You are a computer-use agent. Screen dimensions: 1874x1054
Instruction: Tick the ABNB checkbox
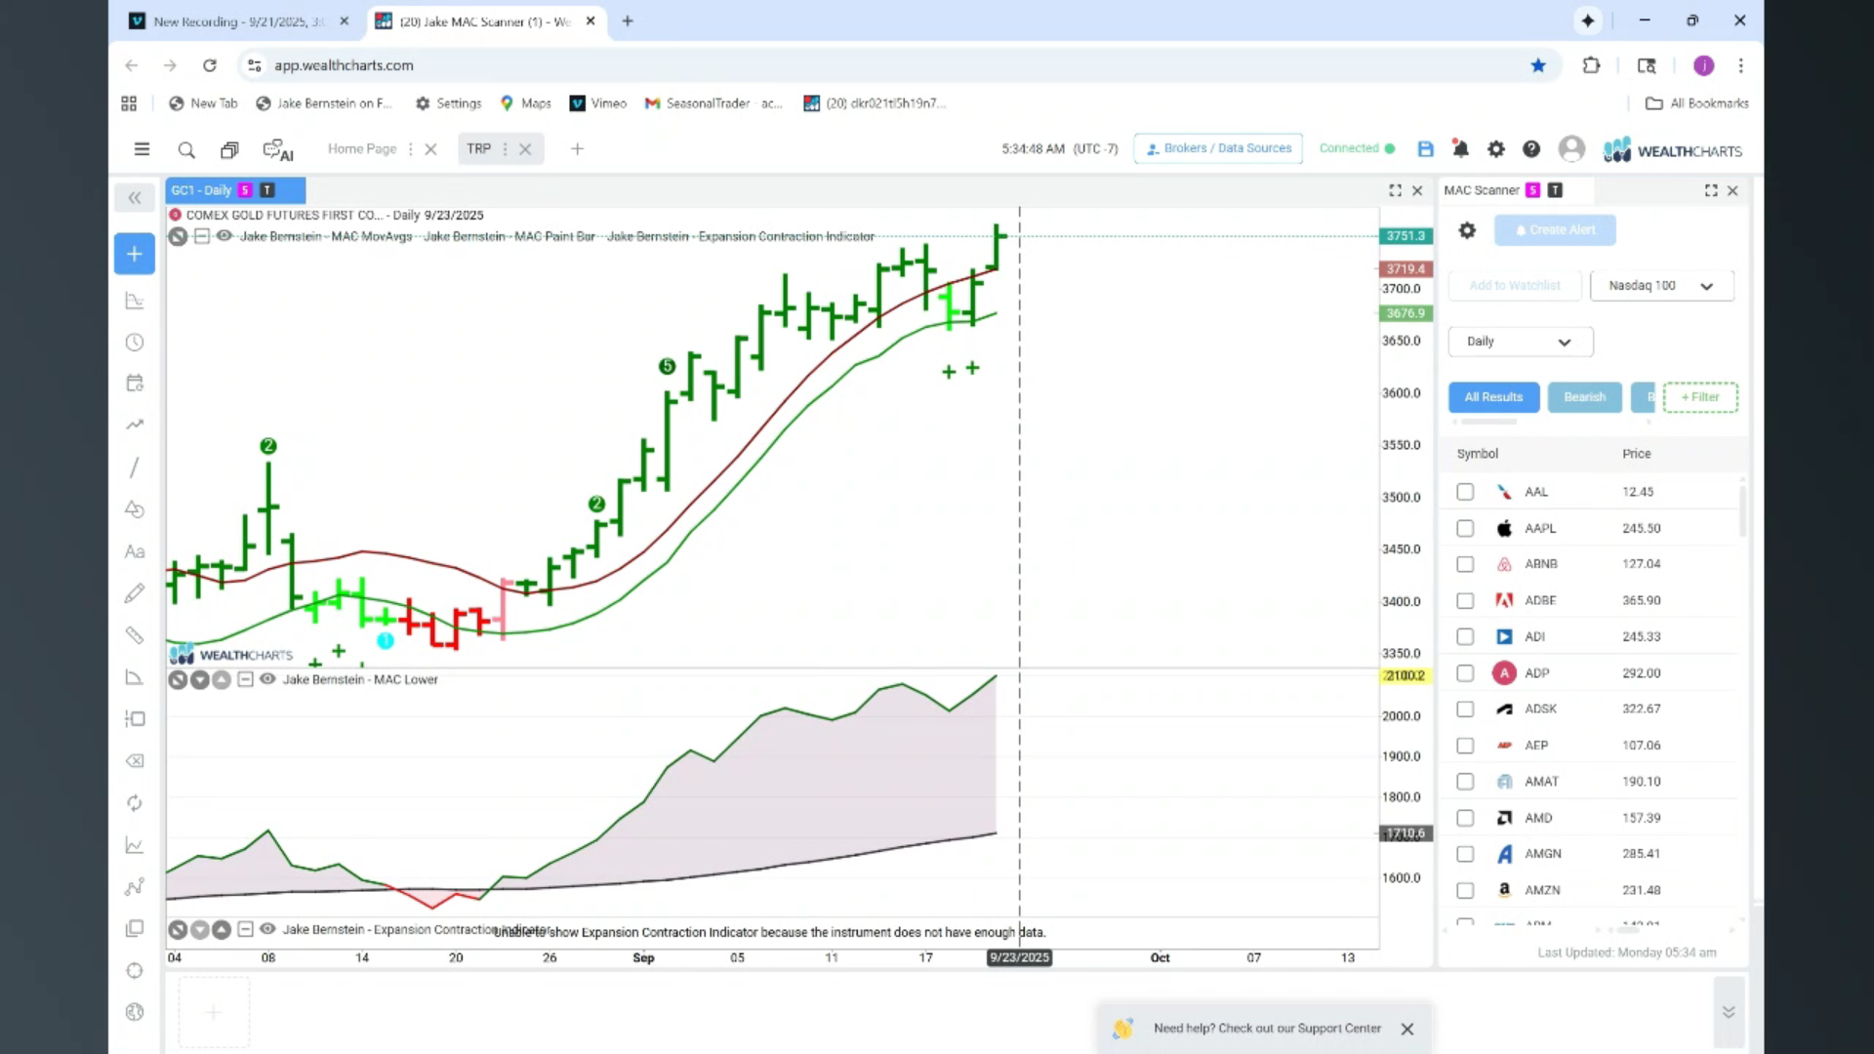pos(1465,564)
